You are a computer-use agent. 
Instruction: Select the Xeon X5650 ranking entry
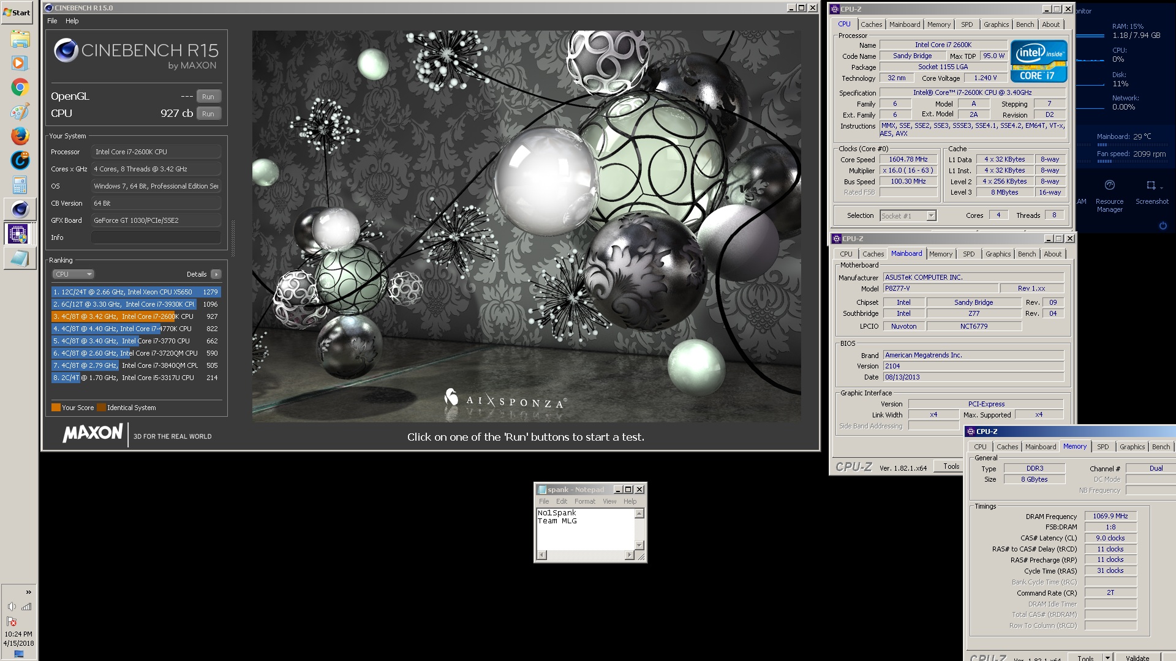click(136, 292)
